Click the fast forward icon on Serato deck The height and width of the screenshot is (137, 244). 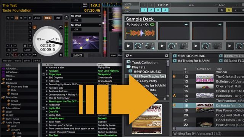(x=26, y=18)
